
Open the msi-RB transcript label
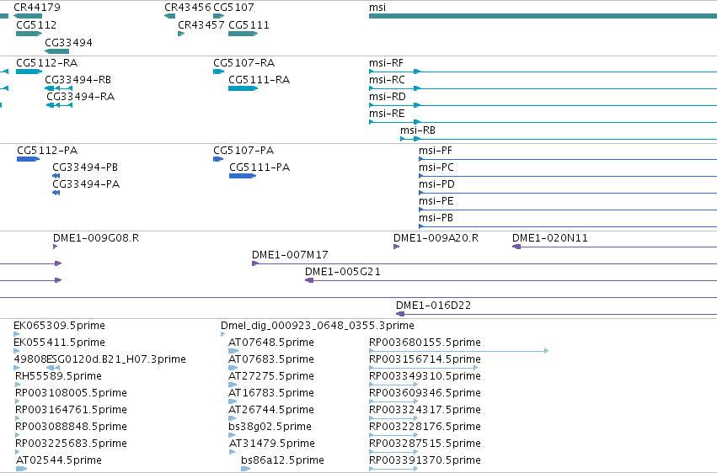pos(418,130)
